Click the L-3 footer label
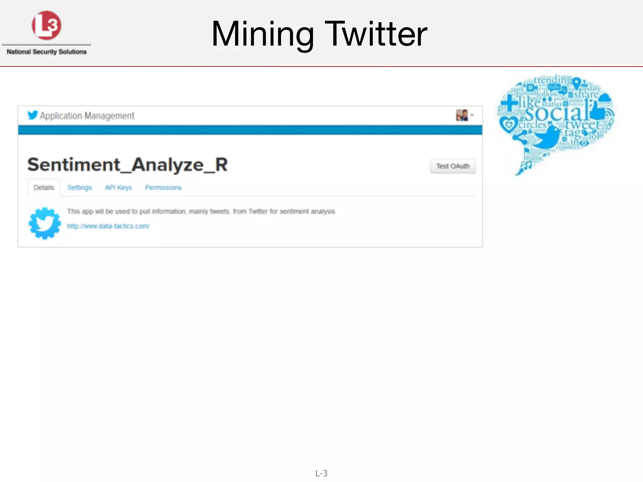Viewport: 643px width, 482px height. pos(321,473)
